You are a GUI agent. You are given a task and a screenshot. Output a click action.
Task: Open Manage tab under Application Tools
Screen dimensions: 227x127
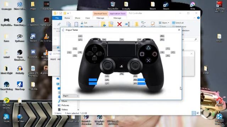click(117, 18)
